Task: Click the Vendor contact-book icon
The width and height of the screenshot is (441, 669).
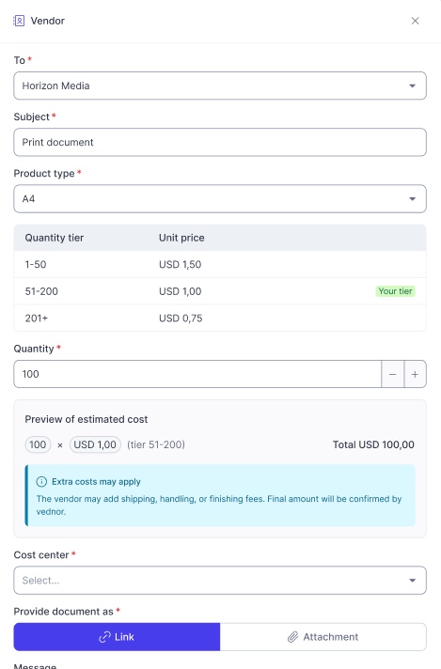Action: (19, 21)
